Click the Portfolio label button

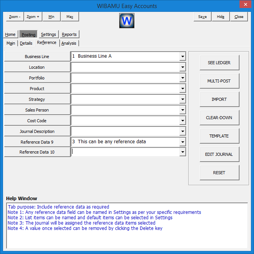[37, 78]
